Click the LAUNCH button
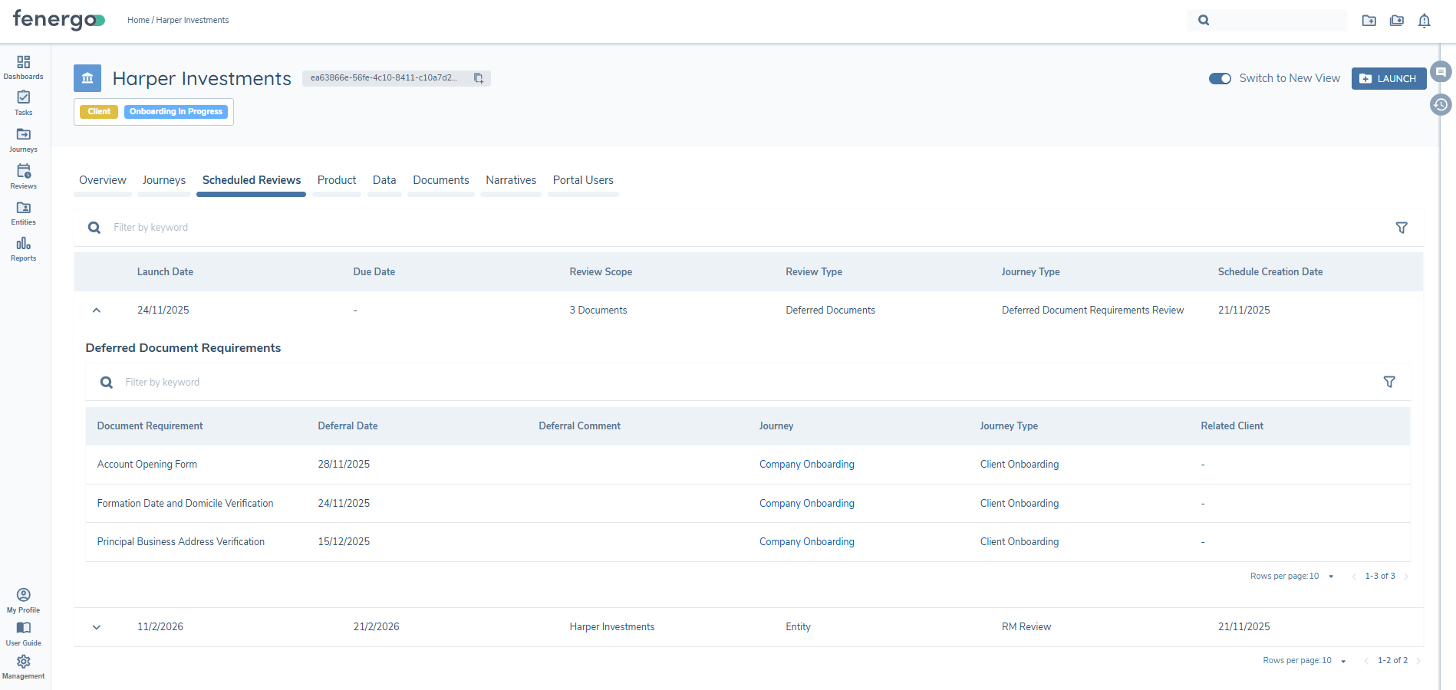The width and height of the screenshot is (1456, 690). (1388, 78)
